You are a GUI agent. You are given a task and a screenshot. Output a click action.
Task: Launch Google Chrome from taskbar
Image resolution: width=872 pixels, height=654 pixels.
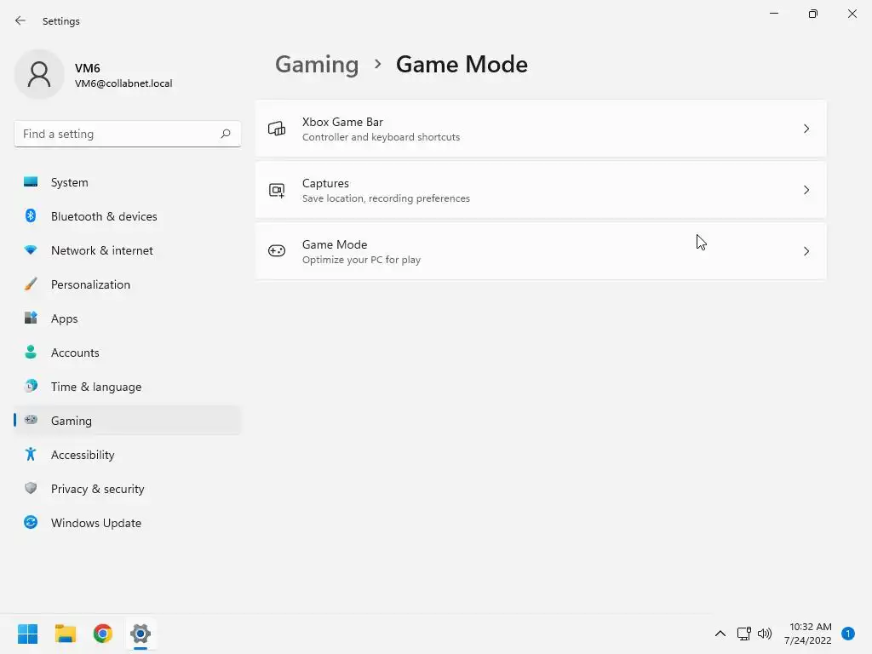[103, 634]
